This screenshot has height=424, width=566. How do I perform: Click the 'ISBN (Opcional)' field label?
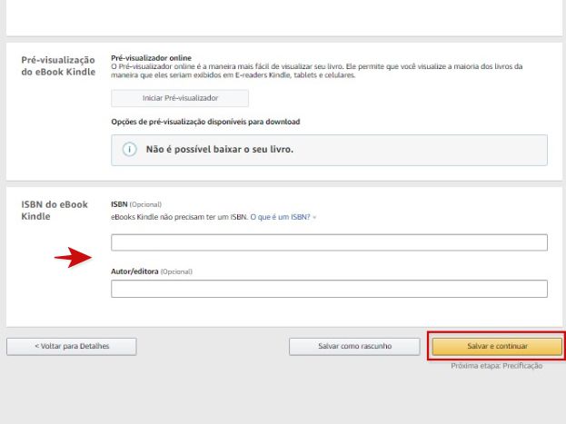pyautogui.click(x=136, y=204)
